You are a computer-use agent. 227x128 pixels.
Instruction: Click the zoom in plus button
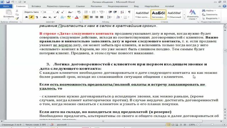(x=225, y=125)
